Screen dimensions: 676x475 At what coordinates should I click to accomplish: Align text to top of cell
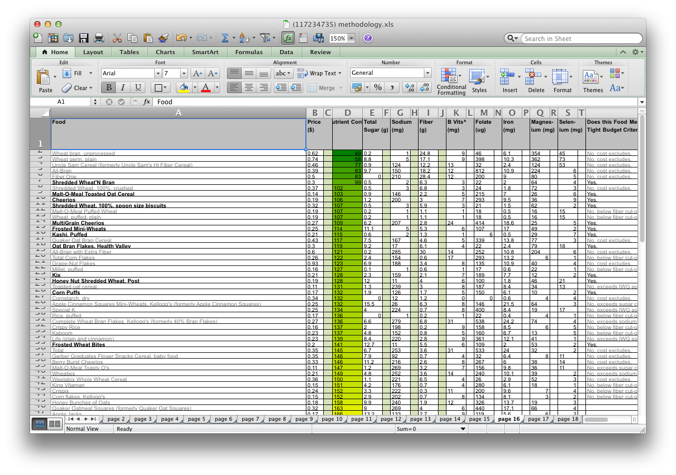tap(234, 73)
